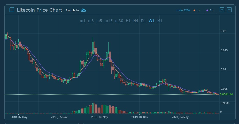Select the m30 timeframe
The width and height of the screenshot is (239, 124).
(x=119, y=21)
